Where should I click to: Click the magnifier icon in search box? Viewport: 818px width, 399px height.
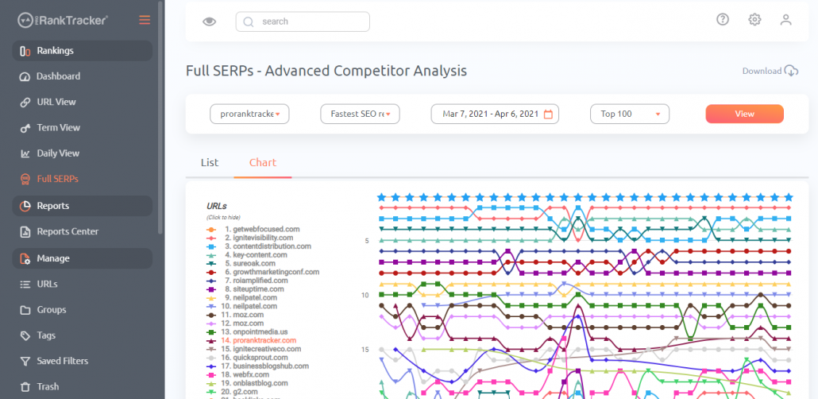(249, 22)
